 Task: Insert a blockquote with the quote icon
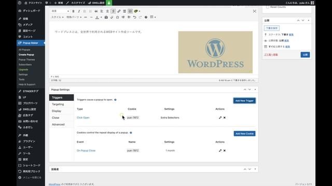point(96,11)
